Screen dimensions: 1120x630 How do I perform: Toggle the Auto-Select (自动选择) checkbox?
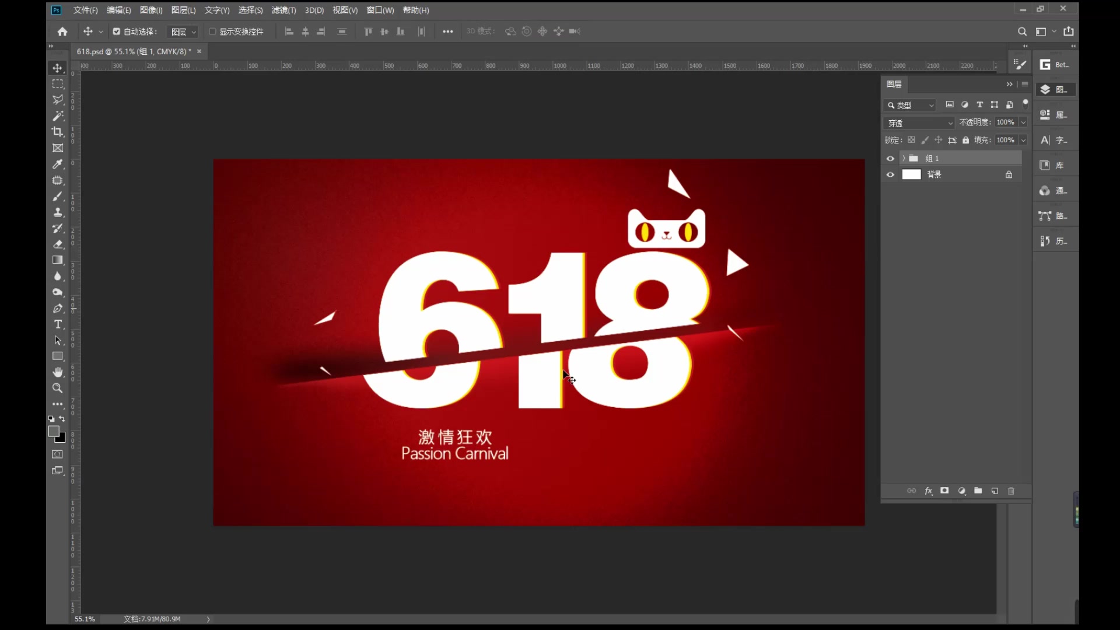(x=116, y=32)
